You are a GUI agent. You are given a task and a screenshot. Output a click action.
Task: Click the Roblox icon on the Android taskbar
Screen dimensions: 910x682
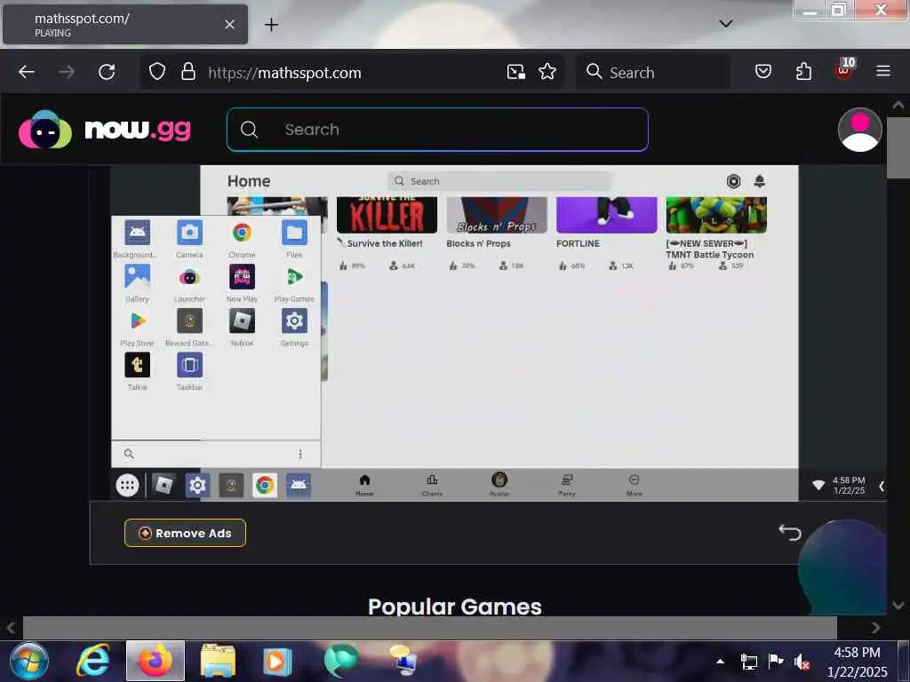[x=164, y=485]
